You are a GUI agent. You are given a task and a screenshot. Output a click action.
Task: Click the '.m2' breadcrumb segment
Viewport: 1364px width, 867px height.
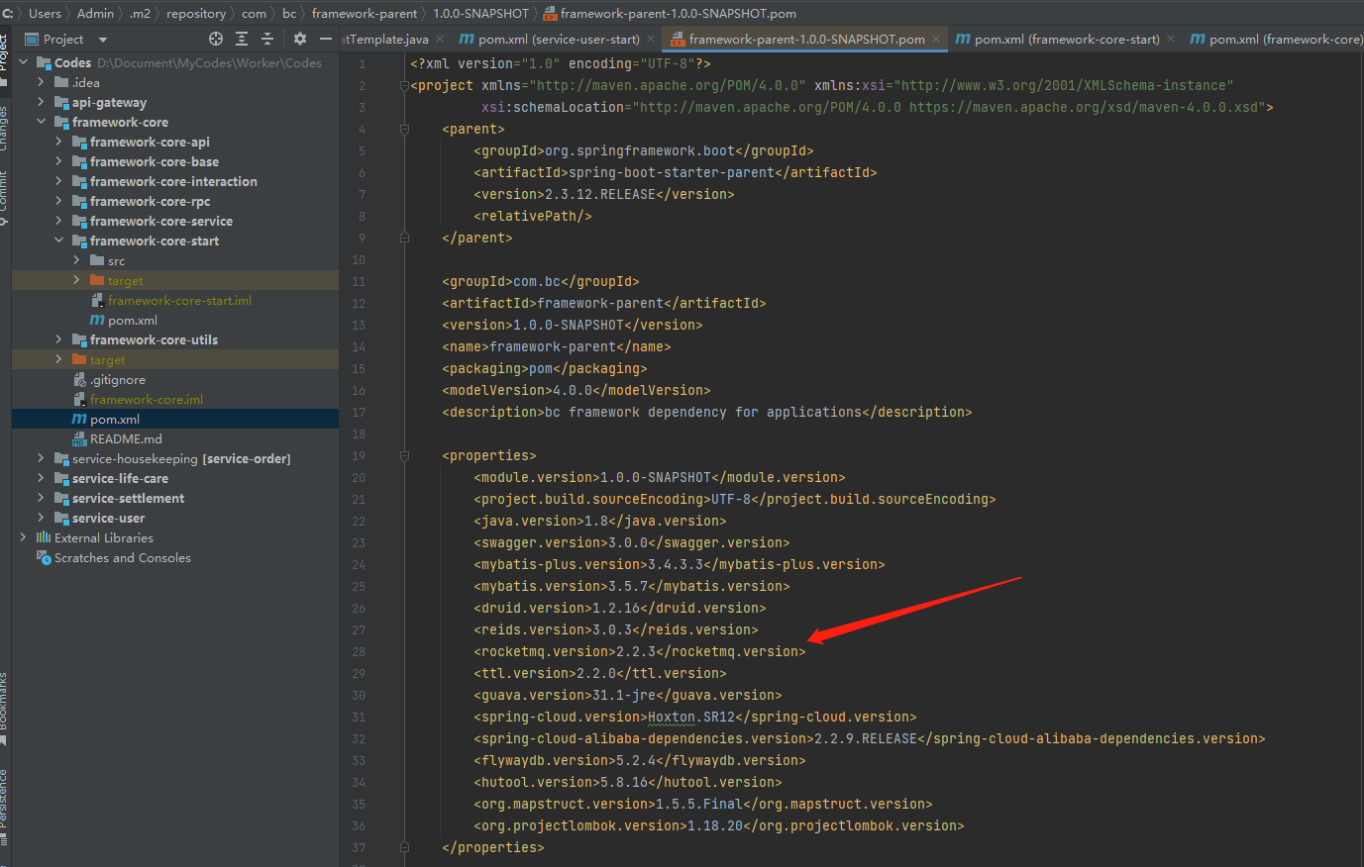coord(141,13)
